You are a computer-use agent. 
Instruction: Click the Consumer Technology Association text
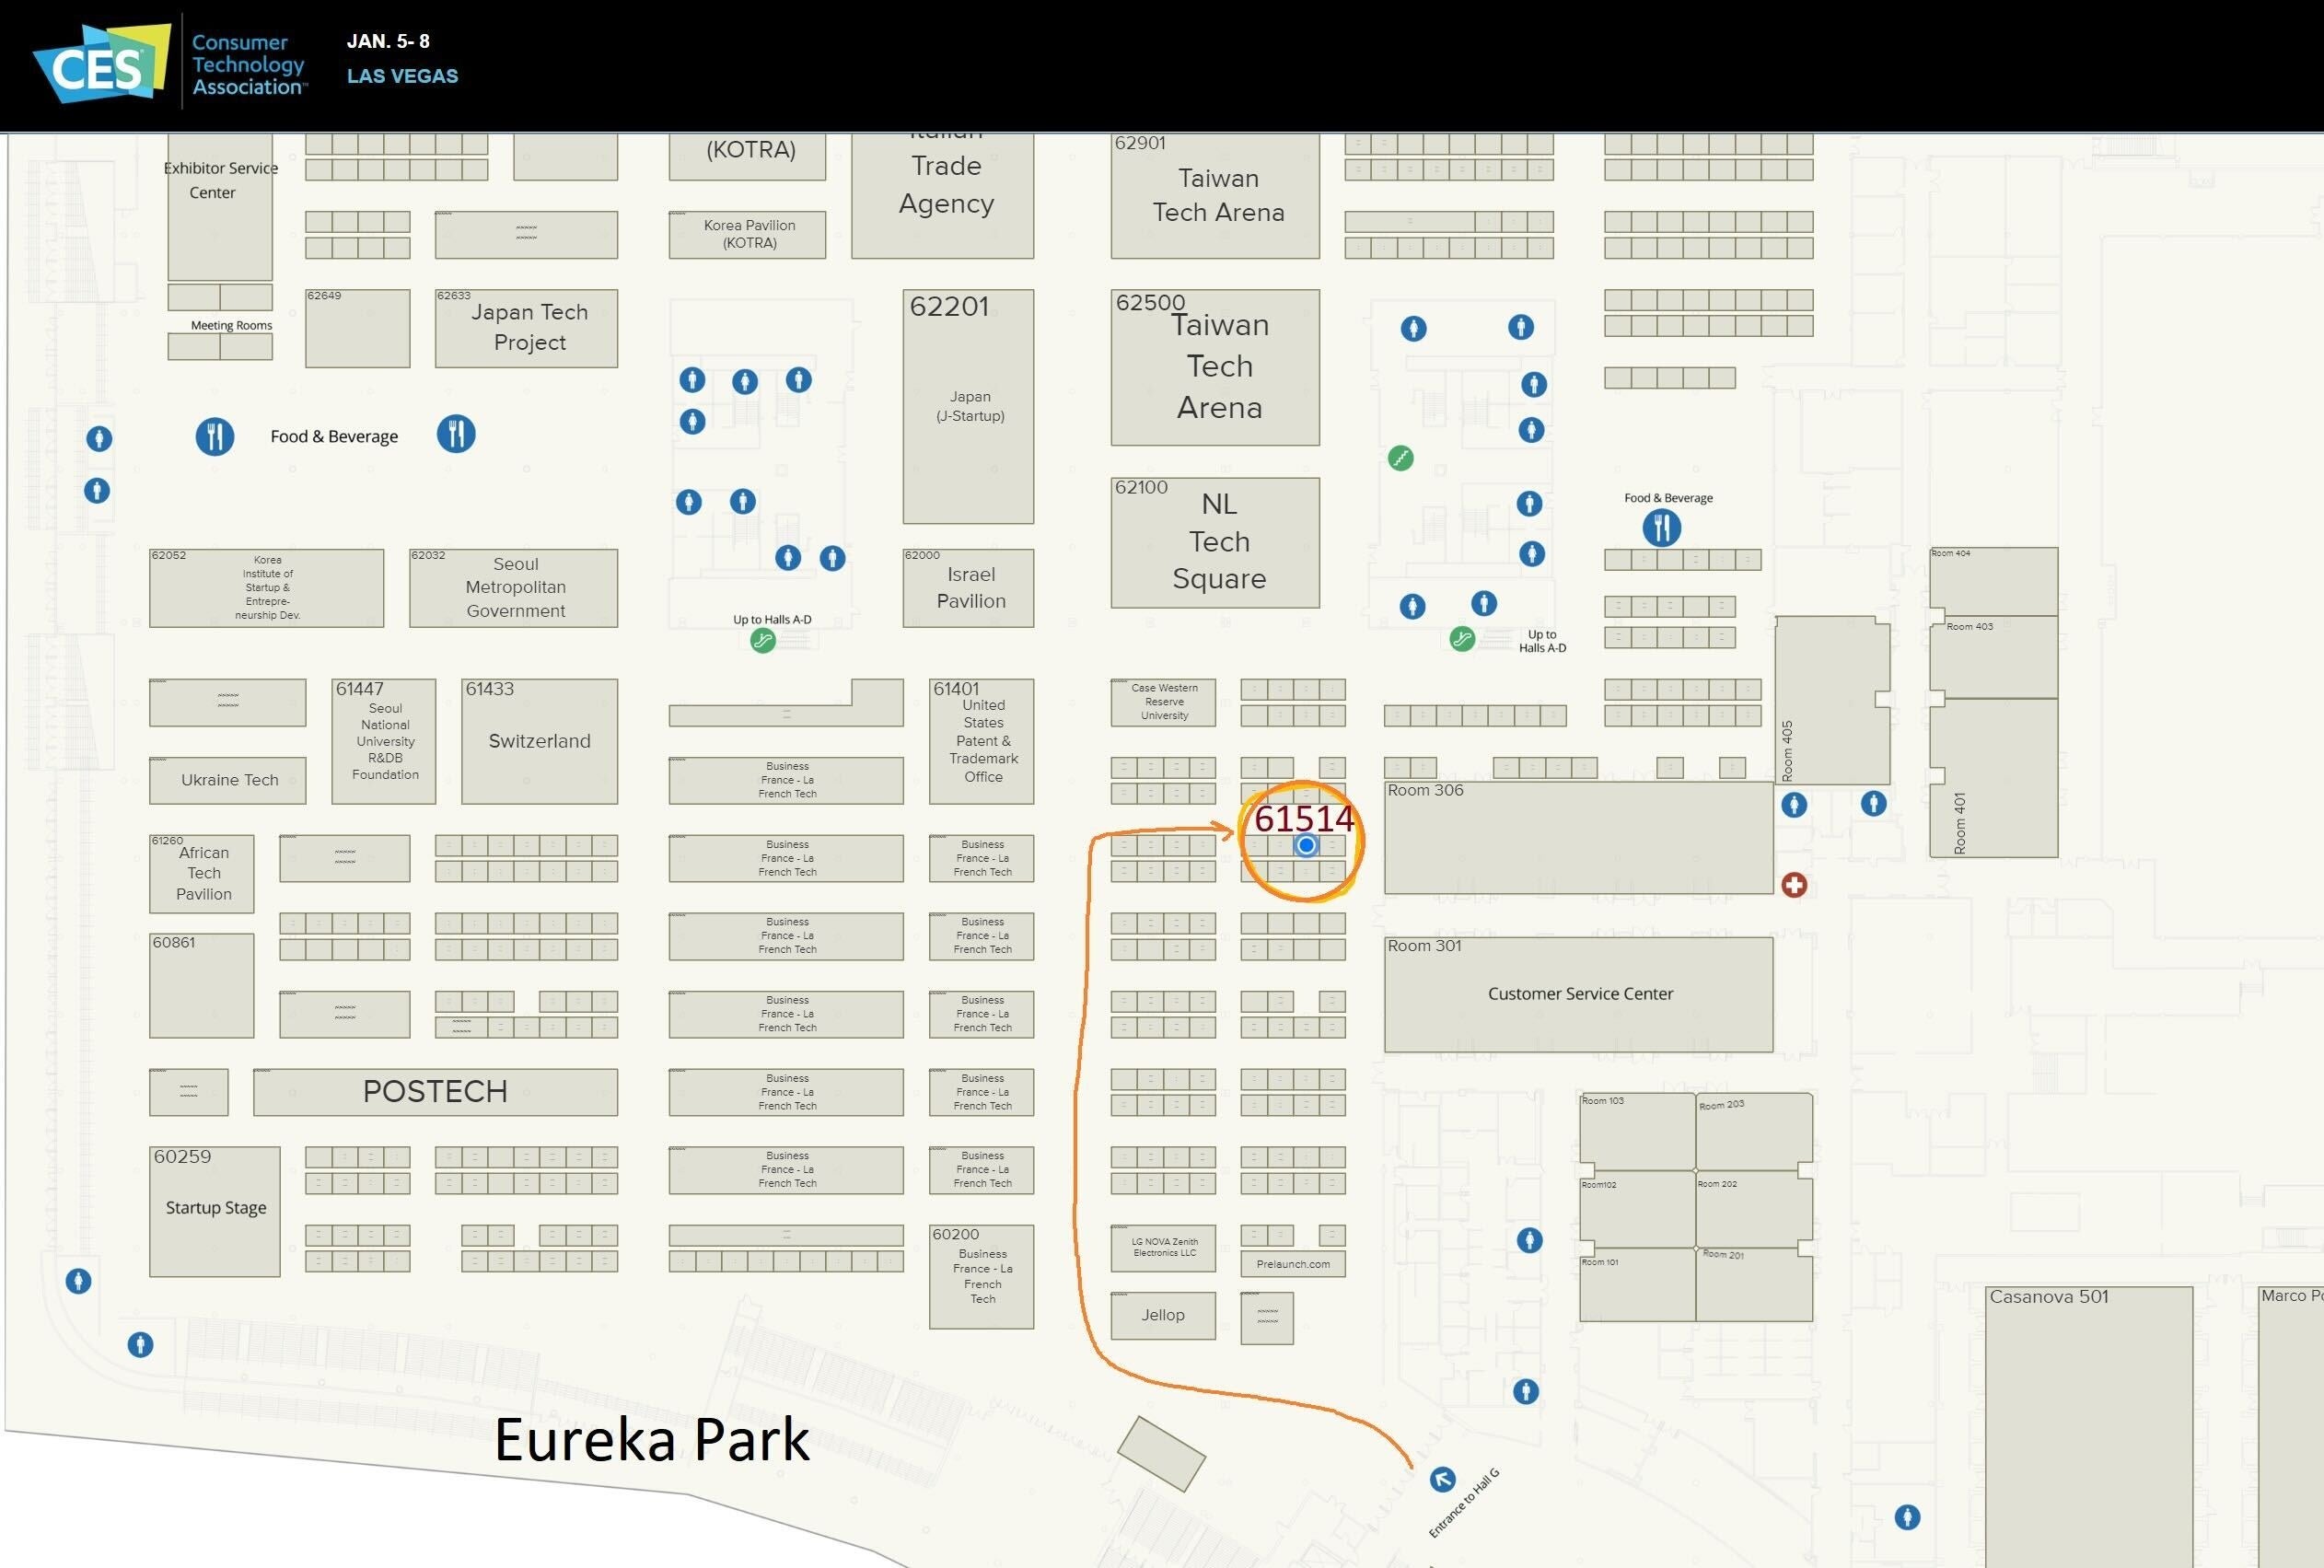(x=247, y=65)
